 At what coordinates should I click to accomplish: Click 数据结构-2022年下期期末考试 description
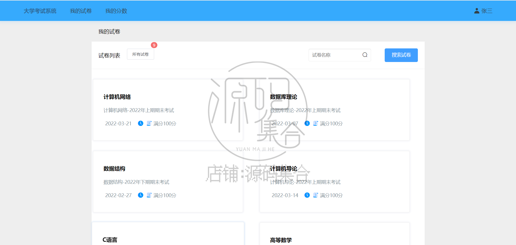click(x=136, y=182)
